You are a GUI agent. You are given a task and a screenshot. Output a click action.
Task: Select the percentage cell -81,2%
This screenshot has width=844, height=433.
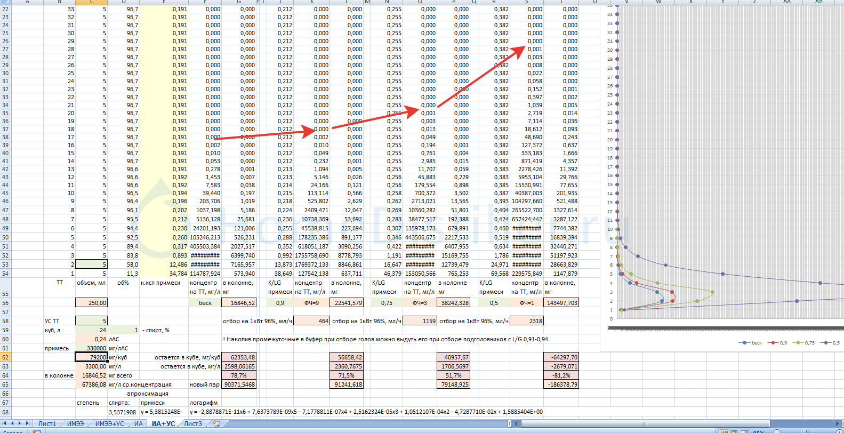(561, 375)
